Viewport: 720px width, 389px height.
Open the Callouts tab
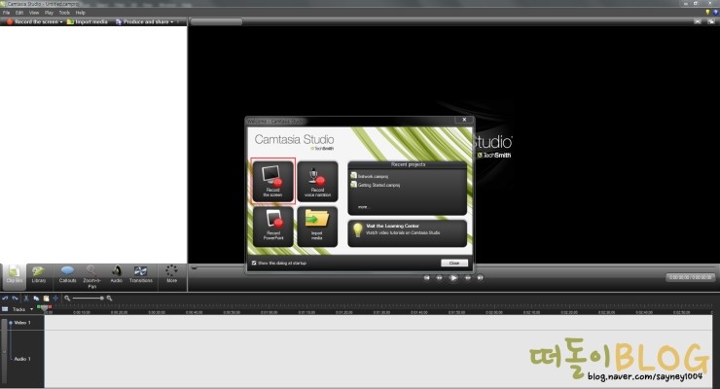(x=67, y=276)
